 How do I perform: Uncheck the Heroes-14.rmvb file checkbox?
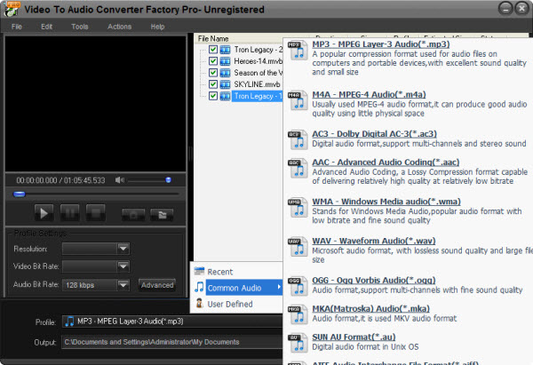(x=212, y=61)
